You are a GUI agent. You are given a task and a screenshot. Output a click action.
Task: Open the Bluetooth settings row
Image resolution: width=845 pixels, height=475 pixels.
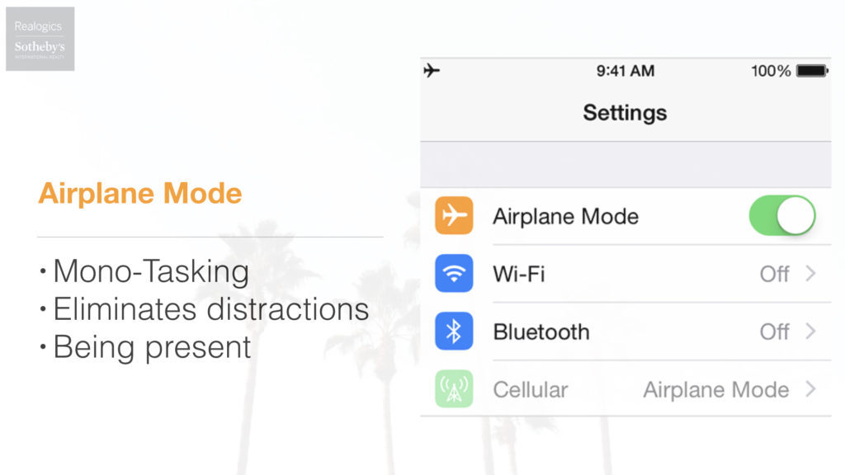coord(625,332)
